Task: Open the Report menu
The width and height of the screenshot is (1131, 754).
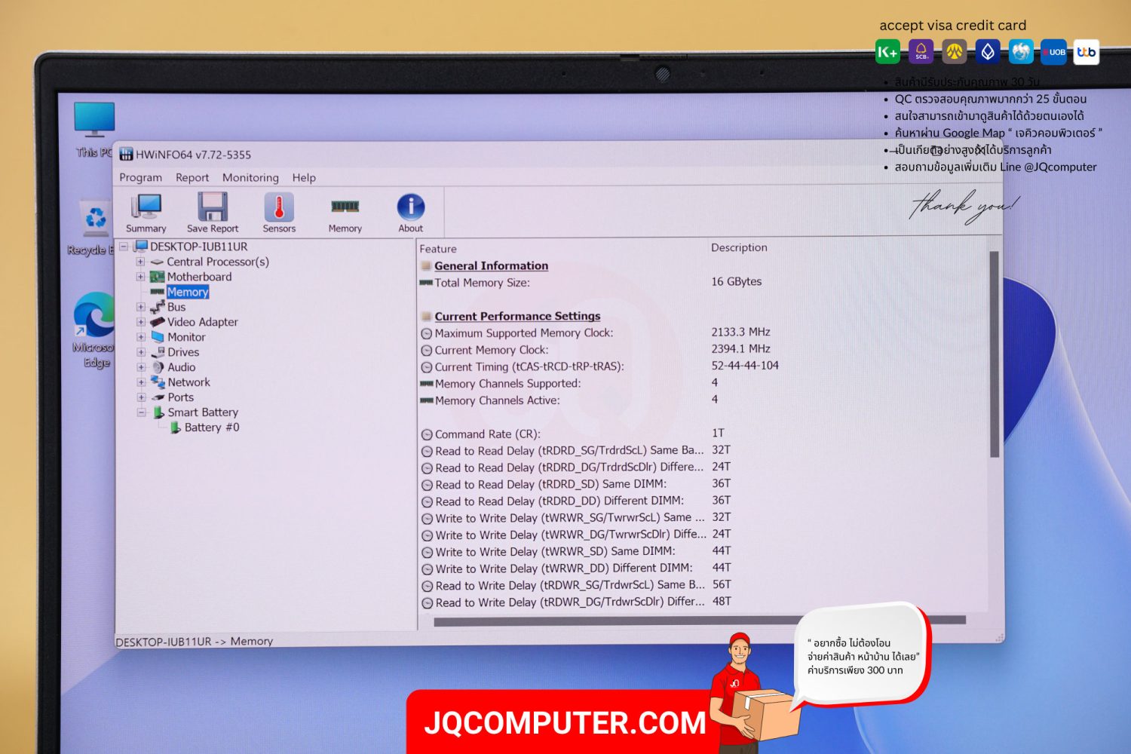Action: tap(192, 177)
